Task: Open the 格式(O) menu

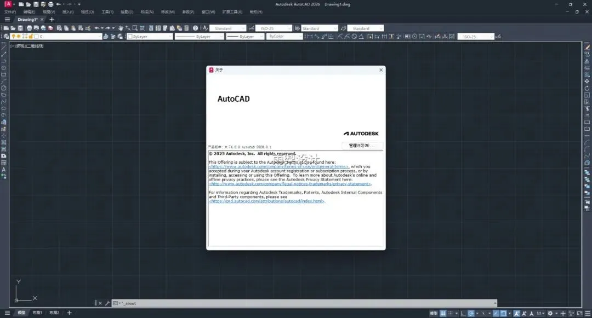Action: coord(87,12)
